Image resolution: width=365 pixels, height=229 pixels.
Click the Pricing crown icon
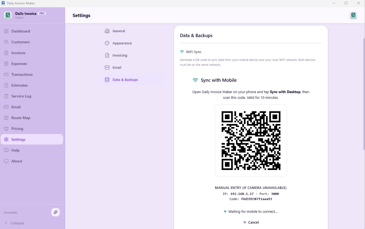pos(6,129)
